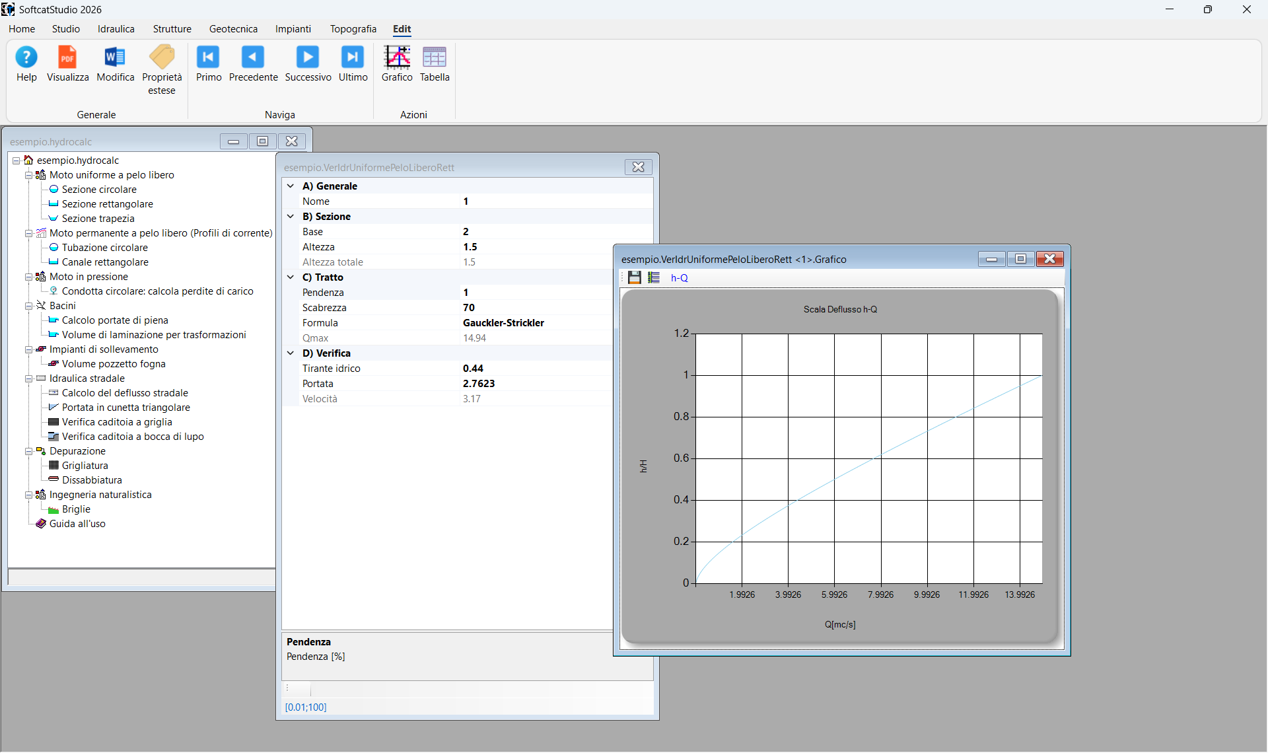The image size is (1268, 753).
Task: Open the Impianti ribbon tab
Action: pyautogui.click(x=293, y=29)
